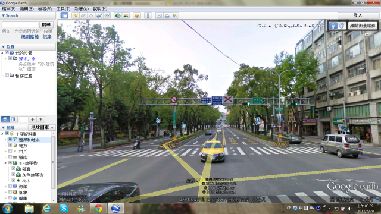The image size is (381, 214).
Task: Expand the 海洋 tree node
Action: (5, 186)
